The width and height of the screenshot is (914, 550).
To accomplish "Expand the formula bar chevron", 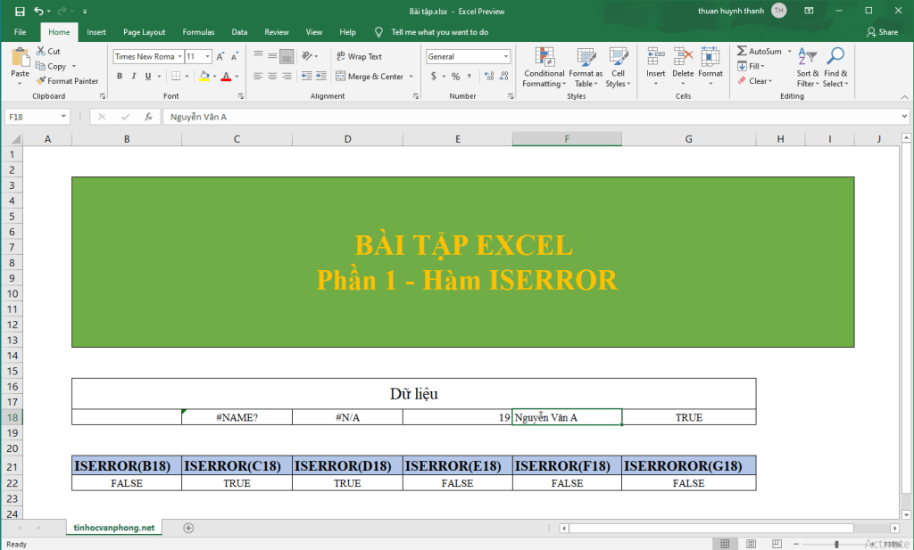I will coord(904,117).
